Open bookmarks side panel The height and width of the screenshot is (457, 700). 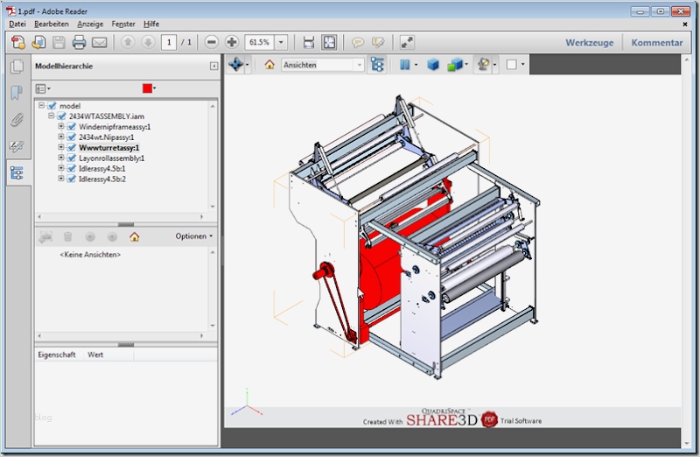pyautogui.click(x=17, y=93)
